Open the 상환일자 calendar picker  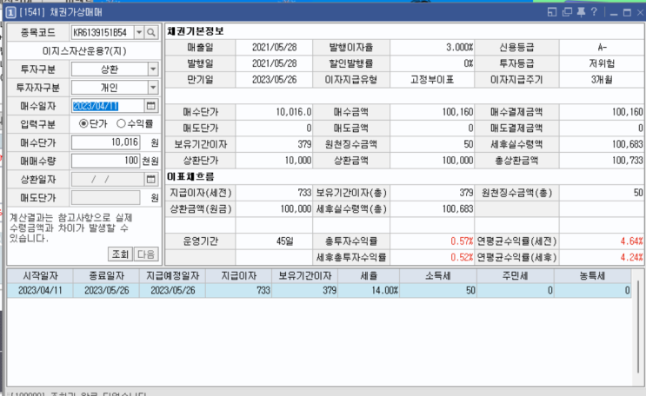151,180
